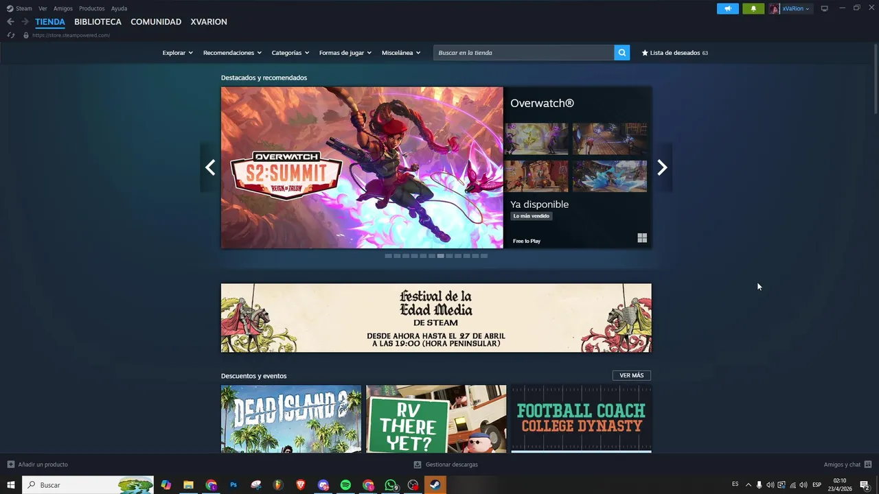The height and width of the screenshot is (494, 879).
Task: Show hidden system tray icons chevron
Action: pyautogui.click(x=748, y=485)
